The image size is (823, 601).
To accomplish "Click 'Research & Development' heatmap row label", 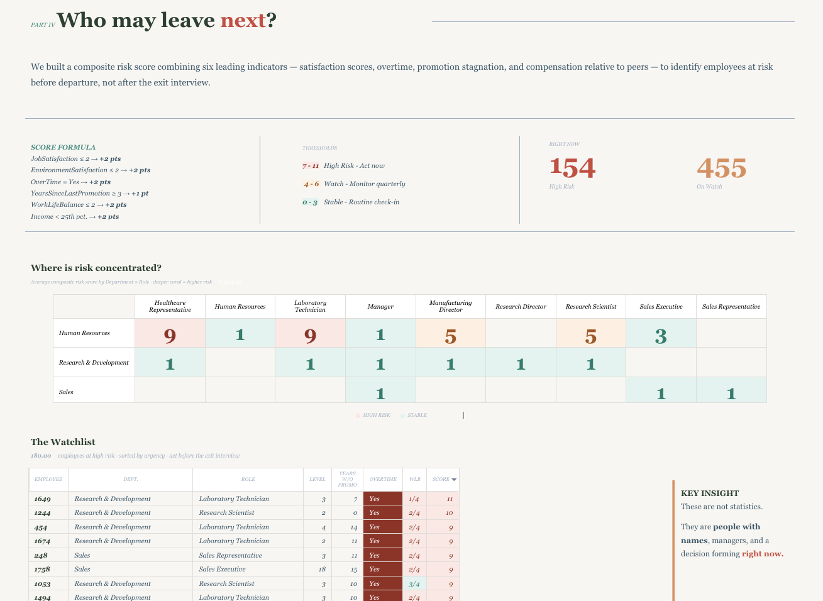I will tap(94, 363).
